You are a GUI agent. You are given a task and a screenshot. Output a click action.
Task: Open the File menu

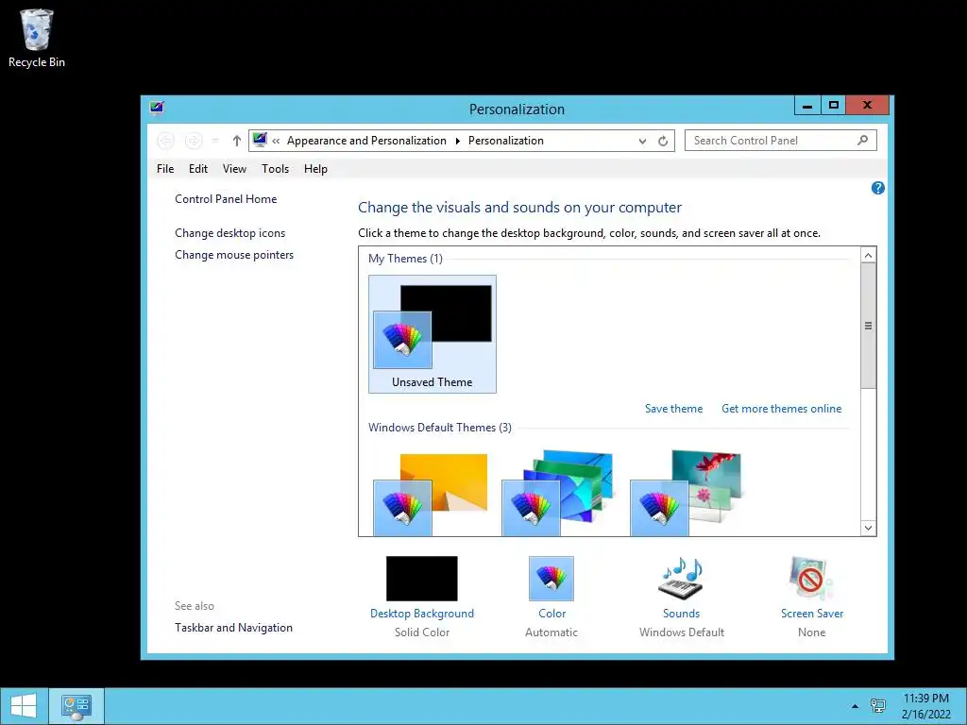click(x=165, y=169)
